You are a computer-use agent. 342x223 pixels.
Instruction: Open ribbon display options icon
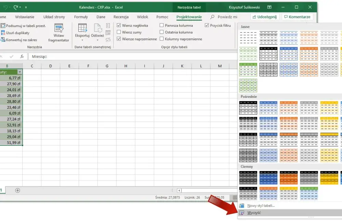click(269, 7)
